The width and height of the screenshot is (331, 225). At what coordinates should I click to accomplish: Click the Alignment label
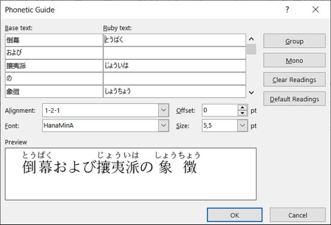tap(20, 110)
